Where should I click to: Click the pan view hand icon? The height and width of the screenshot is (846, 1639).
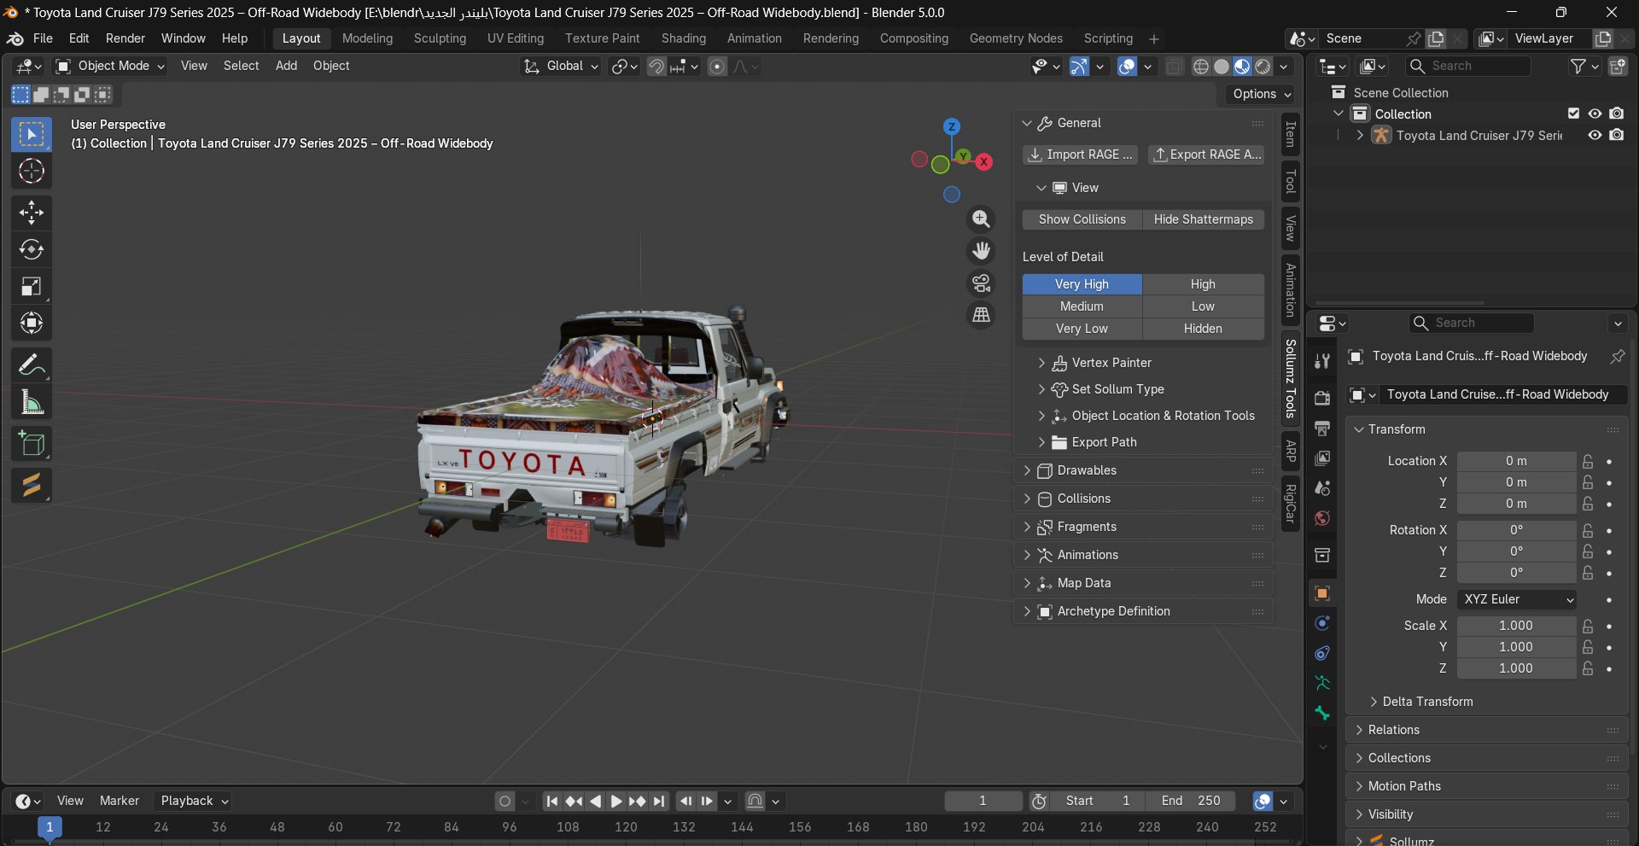coord(982,251)
